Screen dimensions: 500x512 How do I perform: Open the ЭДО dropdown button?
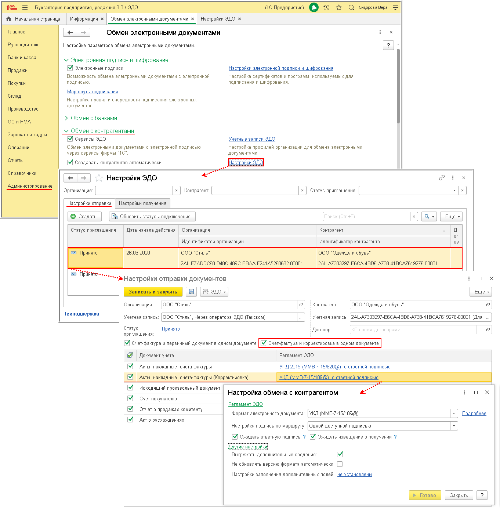(214, 292)
